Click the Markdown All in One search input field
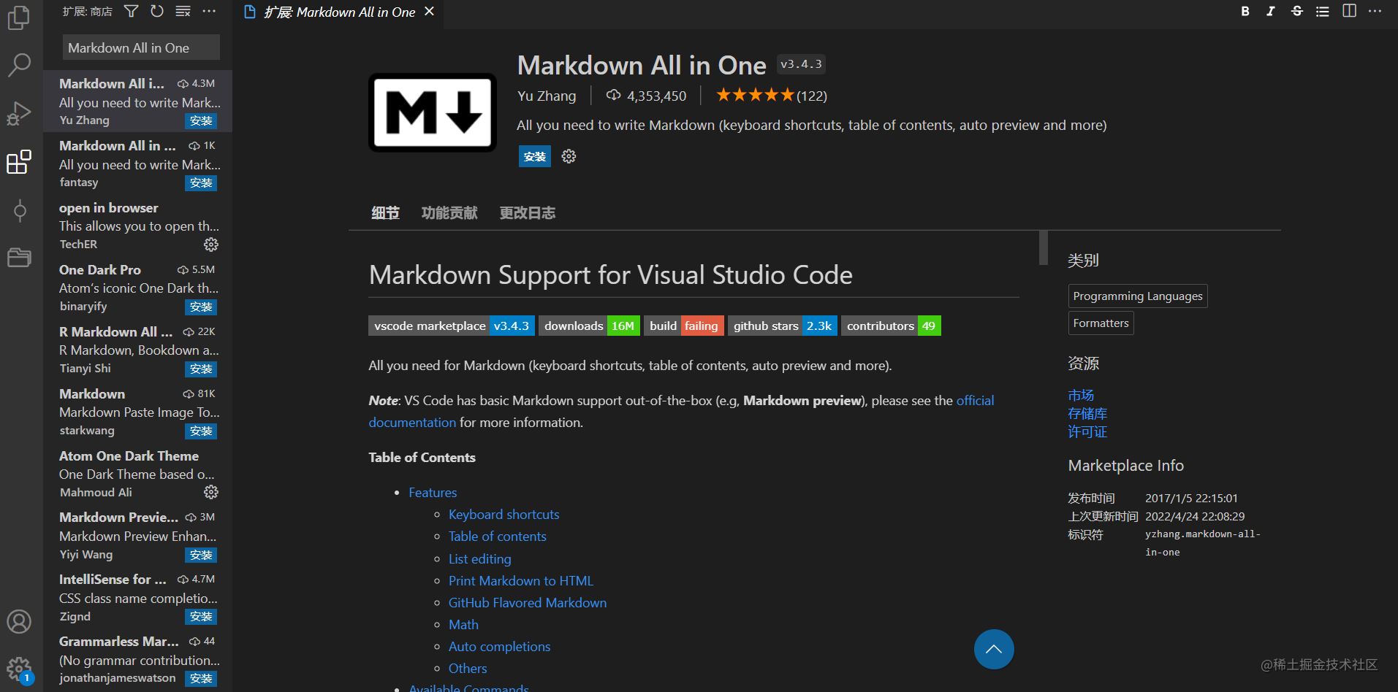Screen dimensions: 1398x692 coord(140,47)
